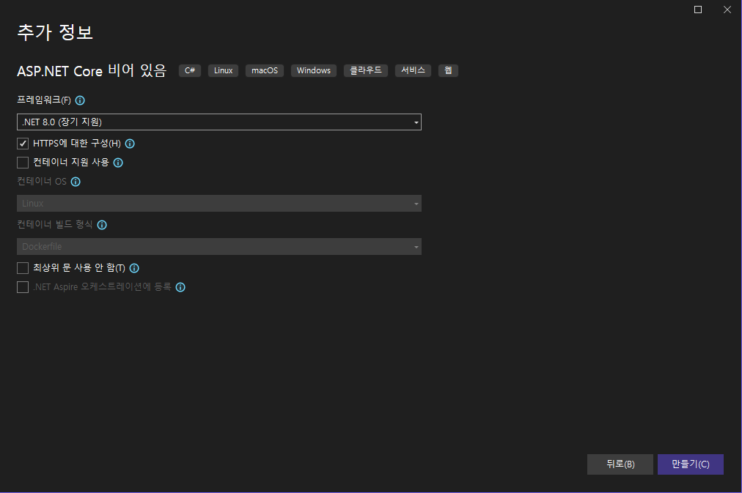Click info icon next to 컨테이너 OS
This screenshot has height=493, width=742.
76,182
